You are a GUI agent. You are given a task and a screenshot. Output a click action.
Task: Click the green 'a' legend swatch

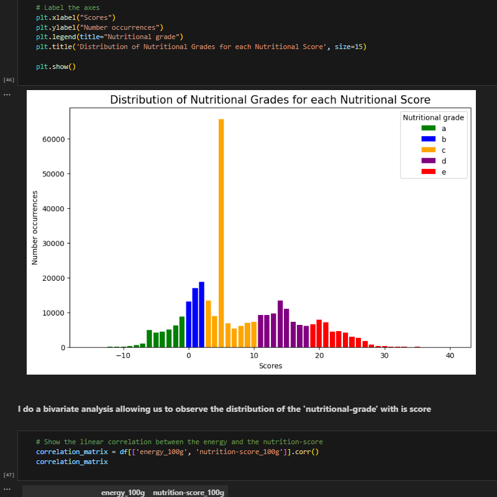[x=428, y=128]
